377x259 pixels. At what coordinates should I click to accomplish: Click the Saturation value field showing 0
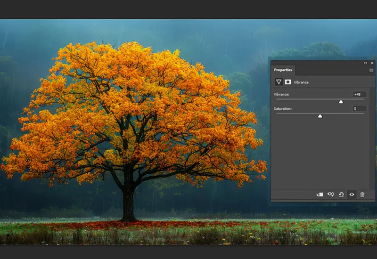360,109
